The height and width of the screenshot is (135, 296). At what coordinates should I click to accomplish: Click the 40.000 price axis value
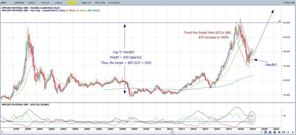[x=286, y=51]
